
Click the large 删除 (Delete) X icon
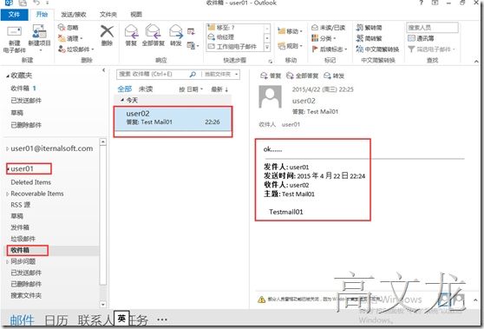tap(107, 36)
